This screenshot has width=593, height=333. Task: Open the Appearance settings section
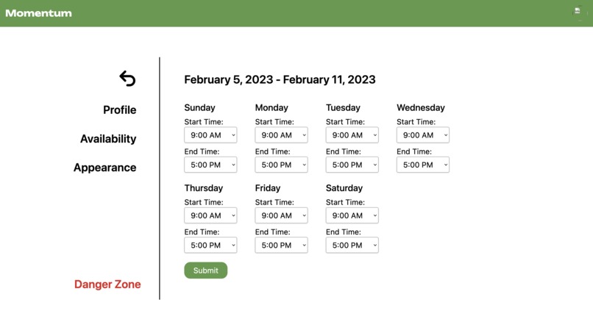pyautogui.click(x=104, y=168)
